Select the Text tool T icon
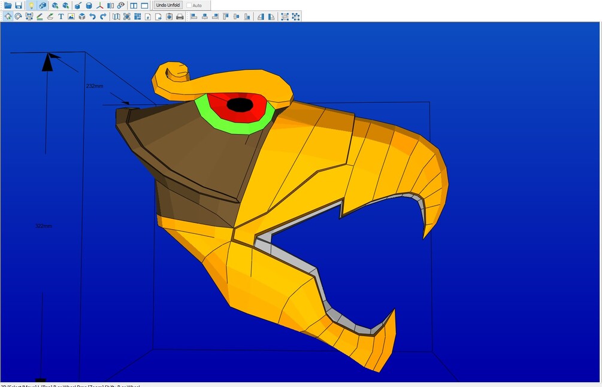Screen dimensions: 602x387 pos(60,17)
